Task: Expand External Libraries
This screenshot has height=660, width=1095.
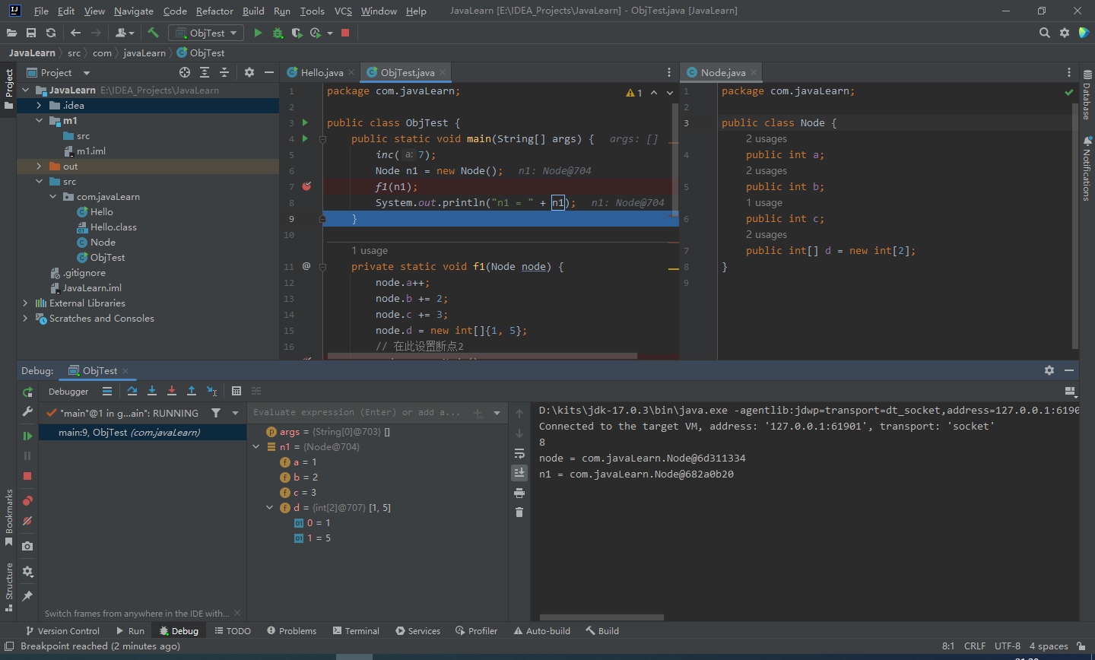Action: coord(25,303)
